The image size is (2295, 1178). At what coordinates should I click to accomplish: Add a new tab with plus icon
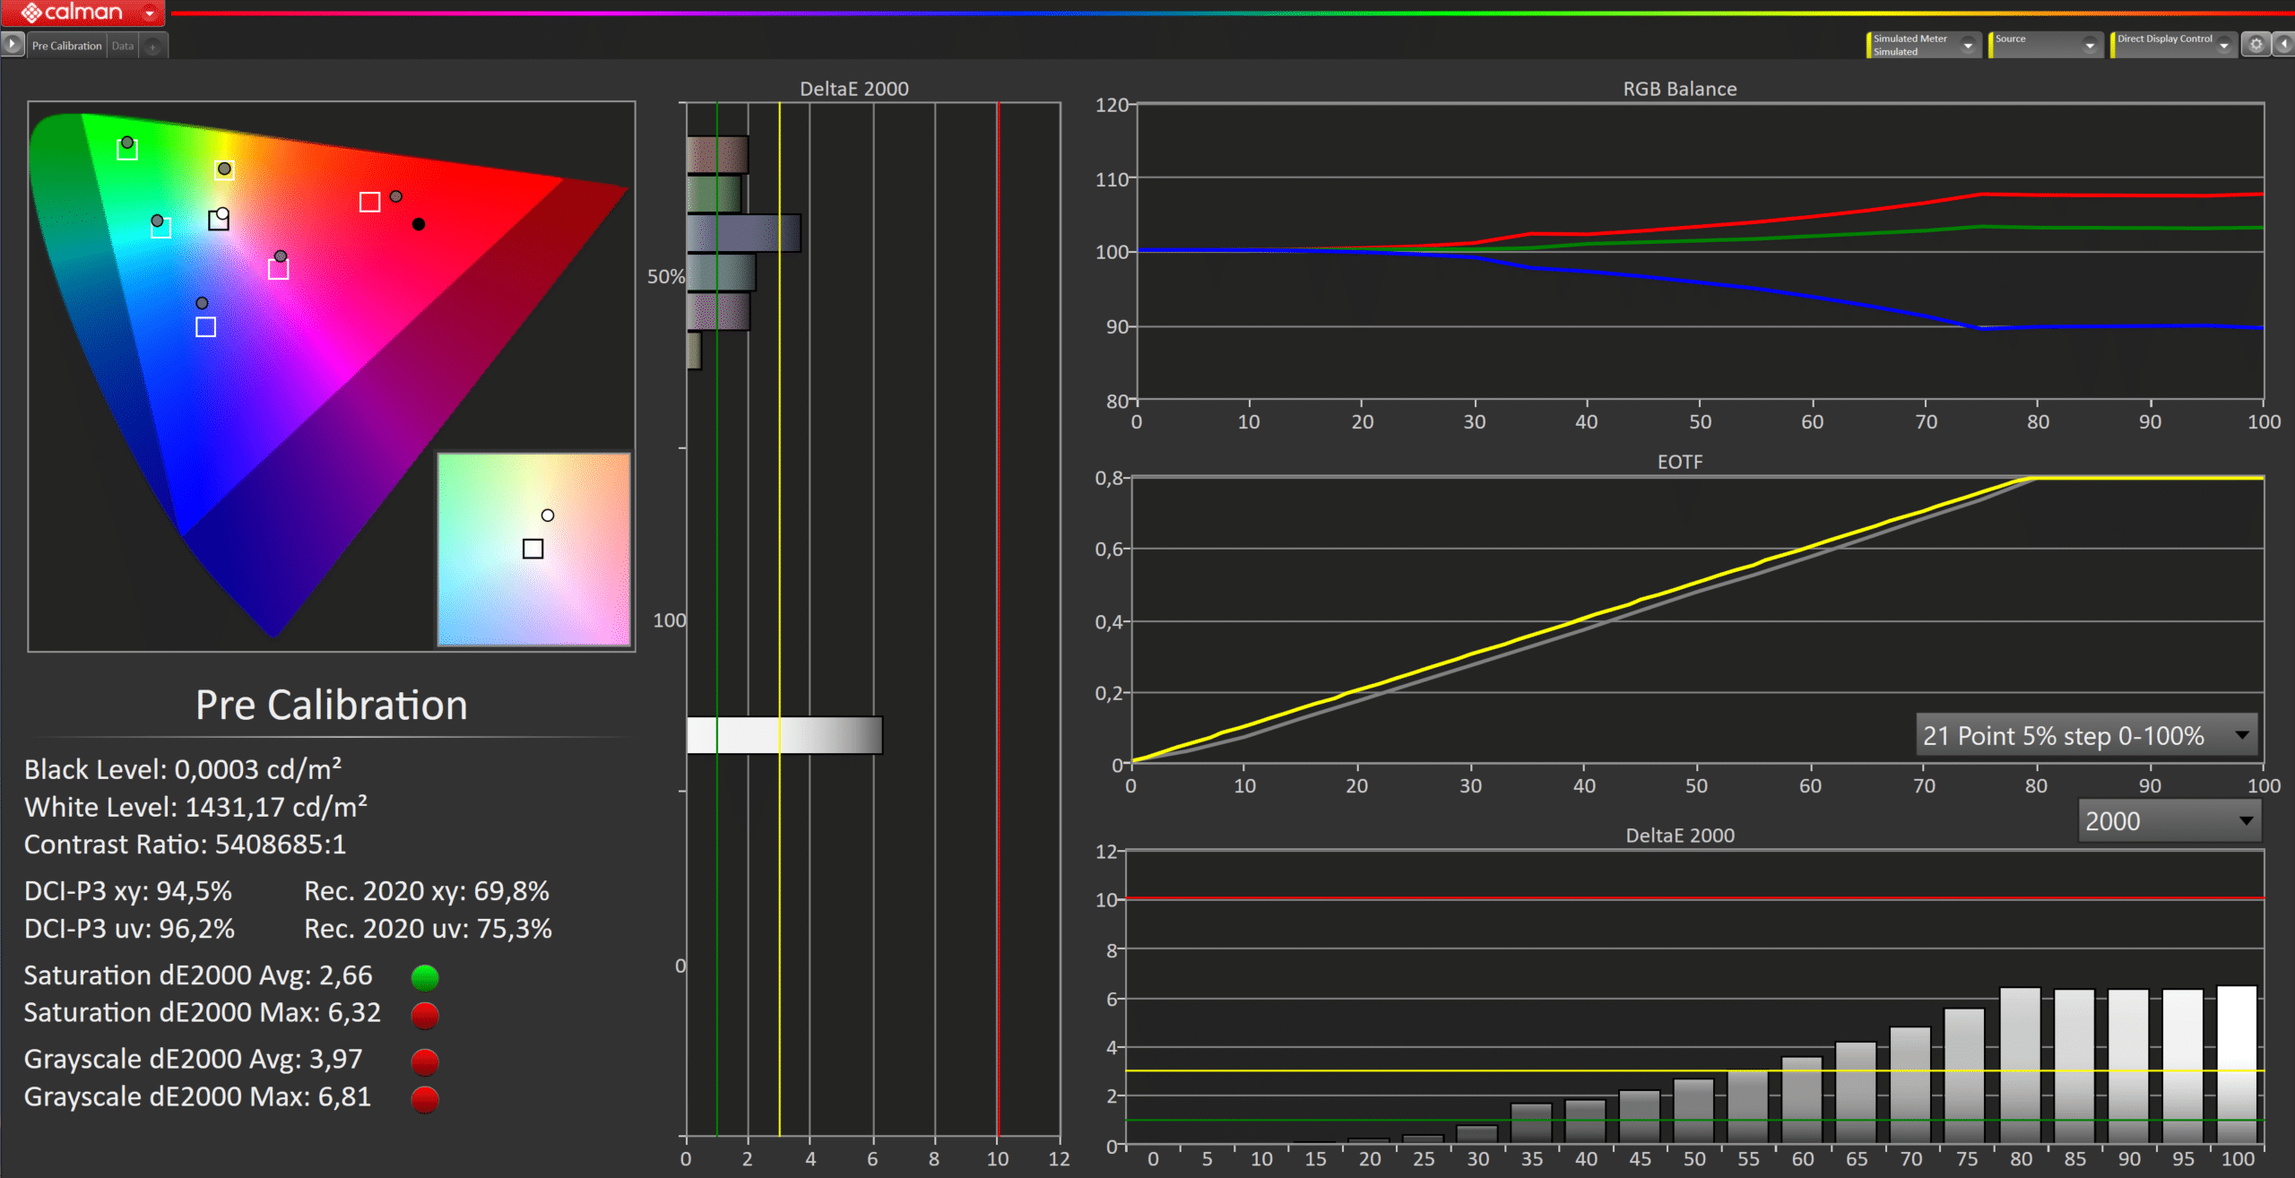point(153,47)
